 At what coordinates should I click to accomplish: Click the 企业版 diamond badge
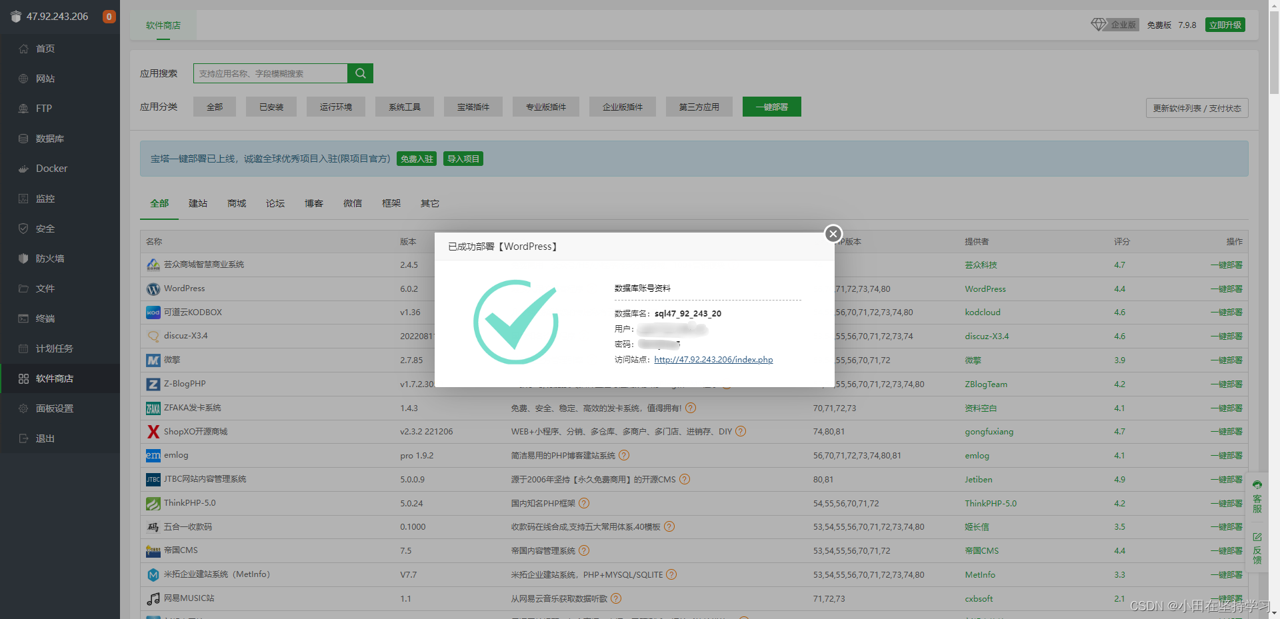point(1115,25)
